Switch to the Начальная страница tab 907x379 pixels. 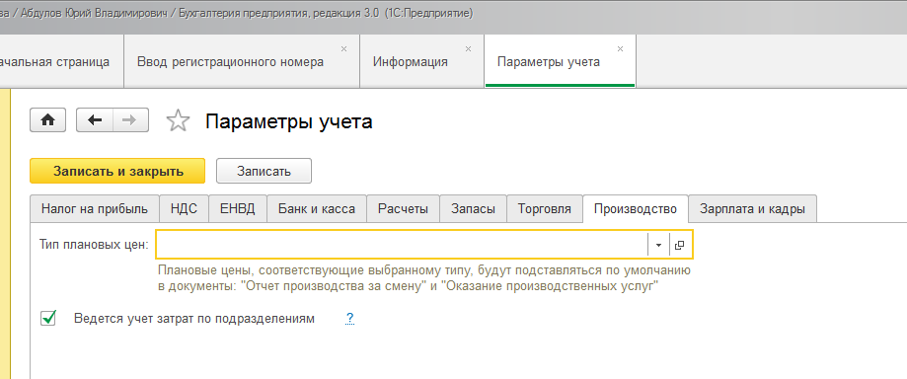(x=62, y=61)
